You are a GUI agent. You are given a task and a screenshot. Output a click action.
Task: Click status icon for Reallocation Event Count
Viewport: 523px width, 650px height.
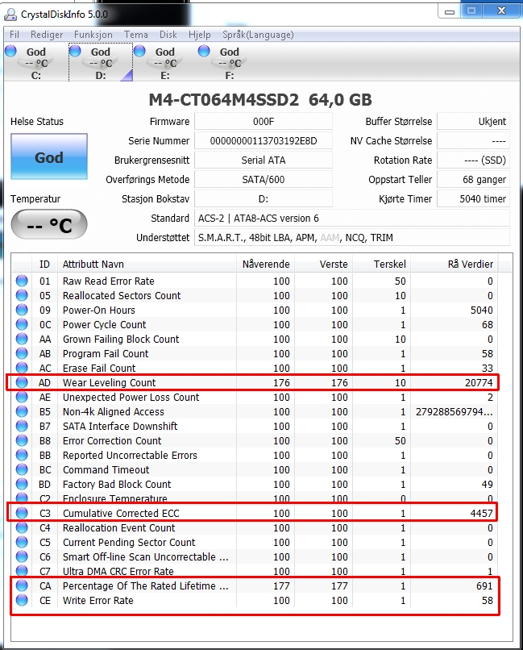click(22, 527)
